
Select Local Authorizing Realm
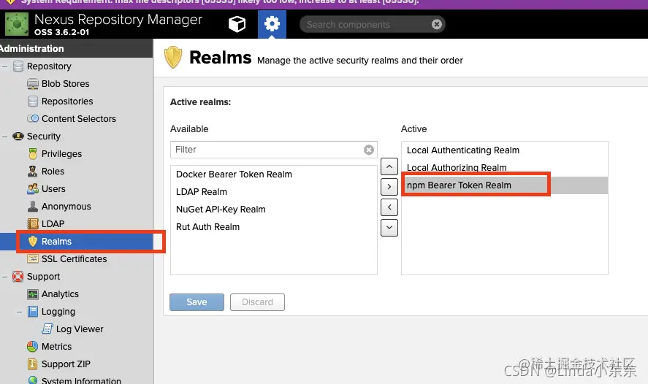click(x=504, y=168)
